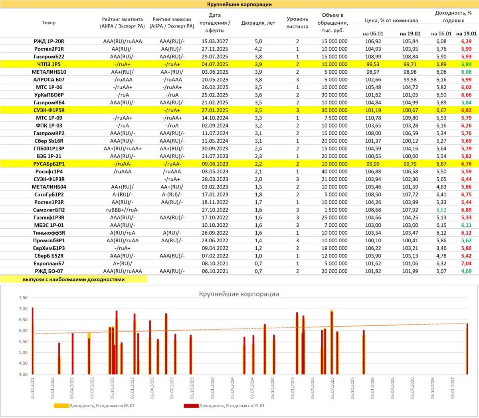This screenshot has width=479, height=418.
Task: Click the chart title 'Крупнейшие корпорации'
Action: click(x=239, y=294)
